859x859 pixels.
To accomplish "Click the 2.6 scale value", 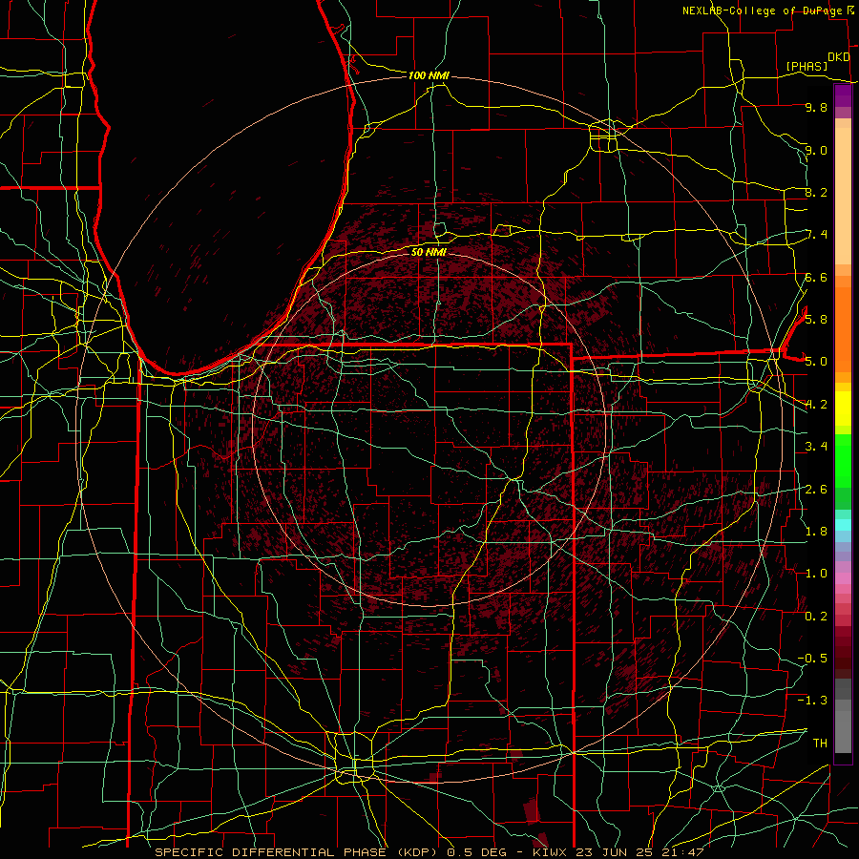I will point(816,489).
